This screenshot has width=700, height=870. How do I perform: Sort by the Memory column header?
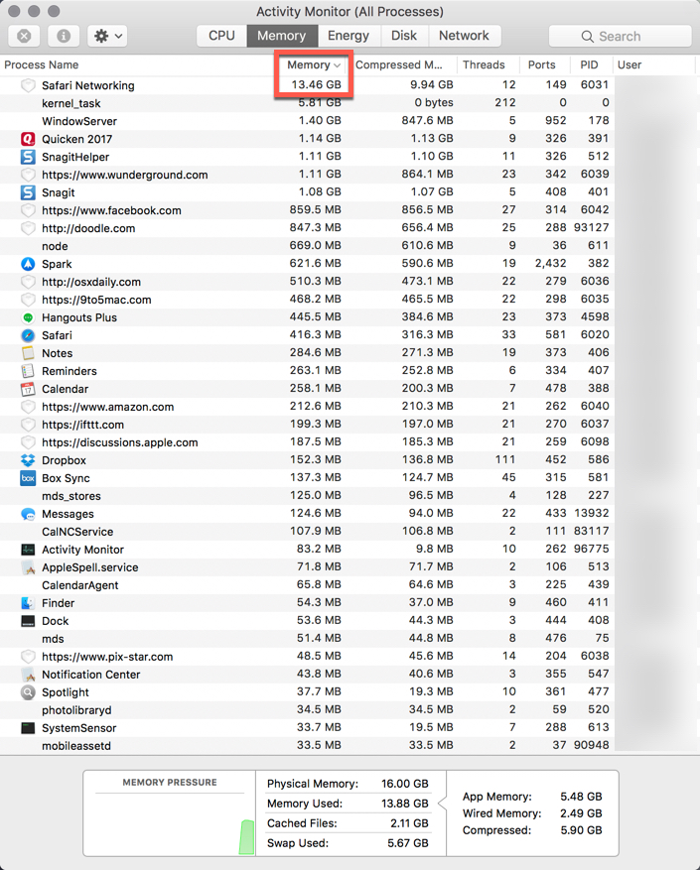[314, 64]
